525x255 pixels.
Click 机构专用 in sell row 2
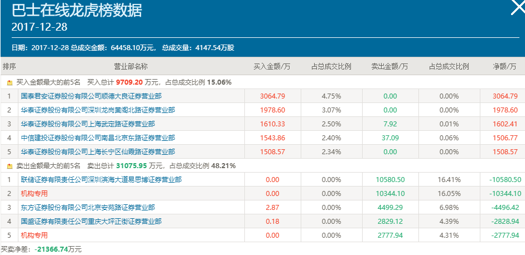pyautogui.click(x=34, y=194)
